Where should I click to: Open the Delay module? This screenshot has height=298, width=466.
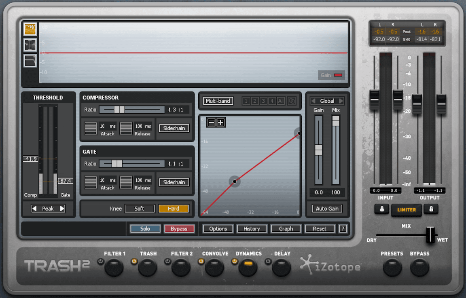(x=282, y=267)
